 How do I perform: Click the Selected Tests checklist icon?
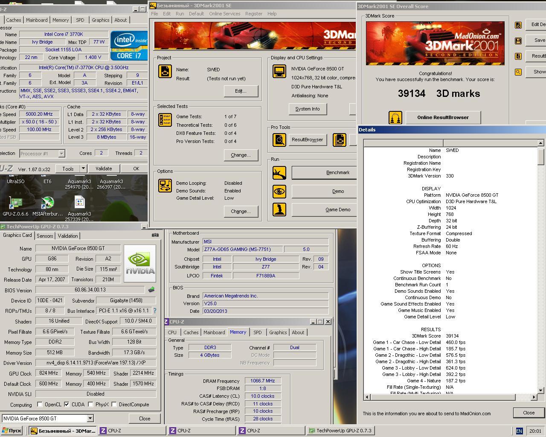(x=165, y=120)
